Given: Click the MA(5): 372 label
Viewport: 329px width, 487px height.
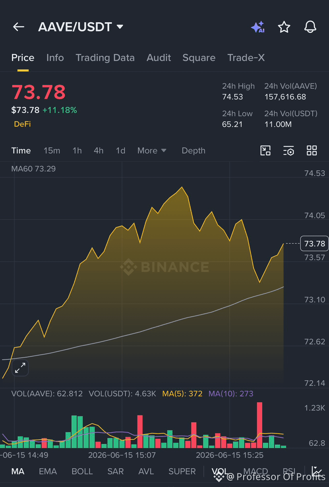Looking at the screenshot, I should coord(182,394).
